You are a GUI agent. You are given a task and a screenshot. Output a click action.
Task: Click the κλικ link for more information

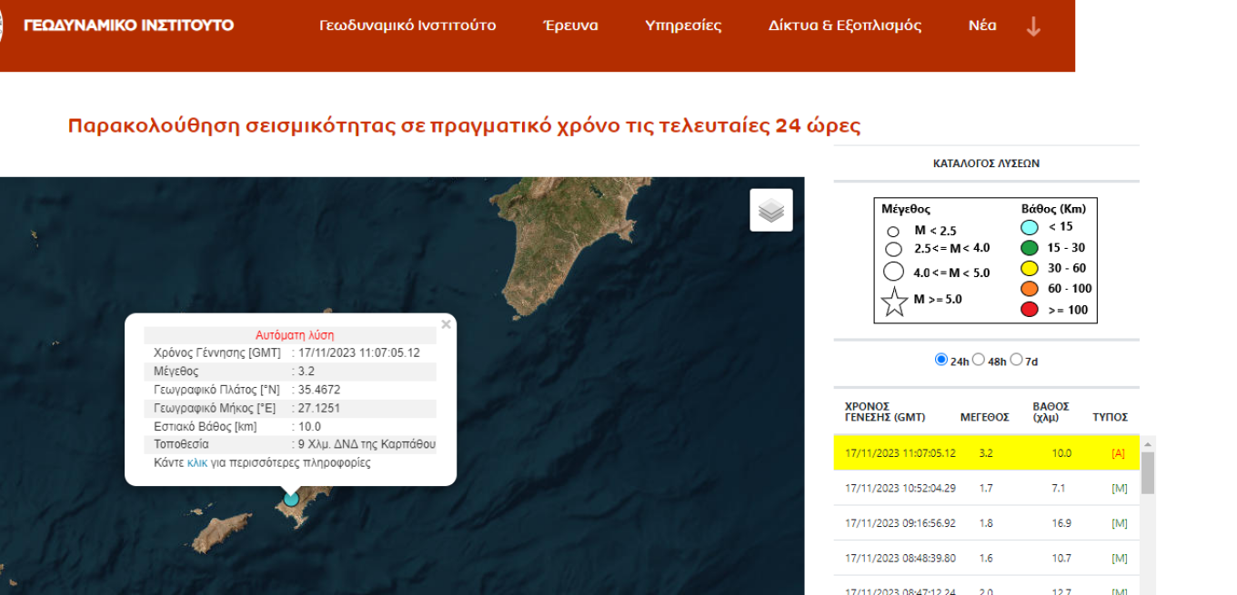(197, 462)
